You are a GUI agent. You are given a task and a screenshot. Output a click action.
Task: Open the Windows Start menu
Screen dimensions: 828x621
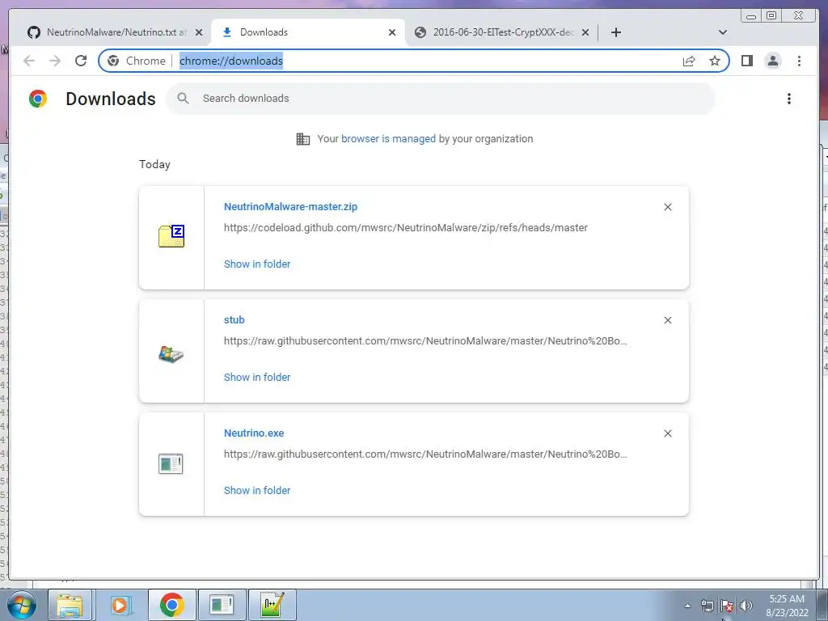pyautogui.click(x=22, y=605)
